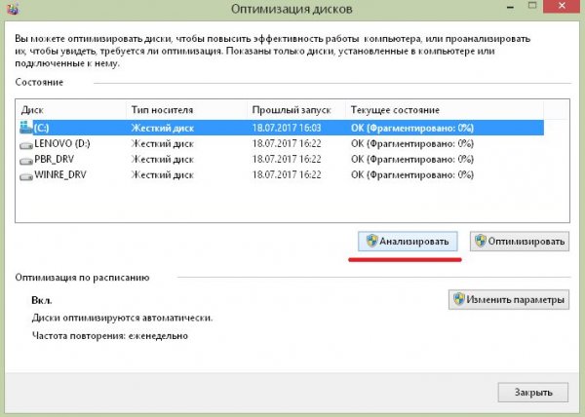
Task: Click the shield icon on Оптимизировать
Action: [x=481, y=241]
